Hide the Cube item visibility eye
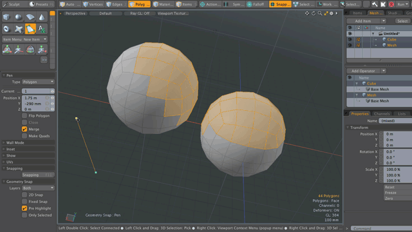Viewport: 412px width, 232px height. tap(350, 39)
